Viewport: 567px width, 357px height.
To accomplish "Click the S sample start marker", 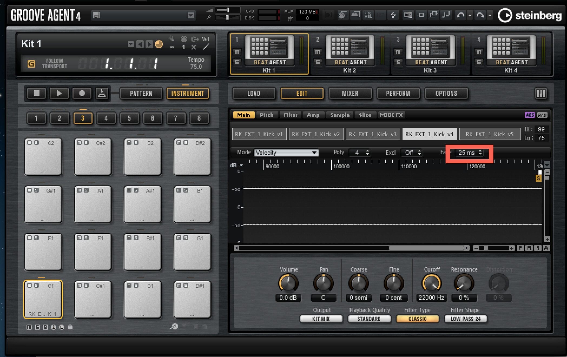I will pos(538,178).
